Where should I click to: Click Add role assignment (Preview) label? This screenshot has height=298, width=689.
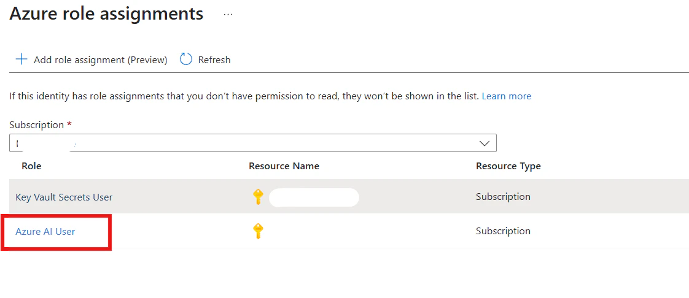[100, 59]
